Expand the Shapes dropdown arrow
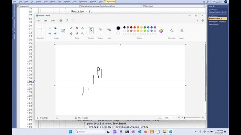241x135 pixels. coord(101,33)
